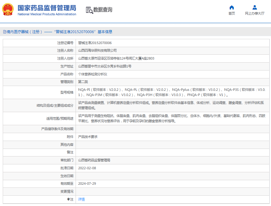
Task: Select management category 第二类
Action: click(83, 82)
